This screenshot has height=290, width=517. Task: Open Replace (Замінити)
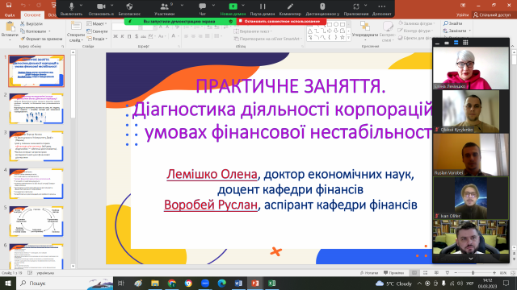coord(456,31)
